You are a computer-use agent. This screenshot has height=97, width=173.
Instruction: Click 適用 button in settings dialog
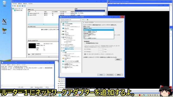click(x=119, y=75)
